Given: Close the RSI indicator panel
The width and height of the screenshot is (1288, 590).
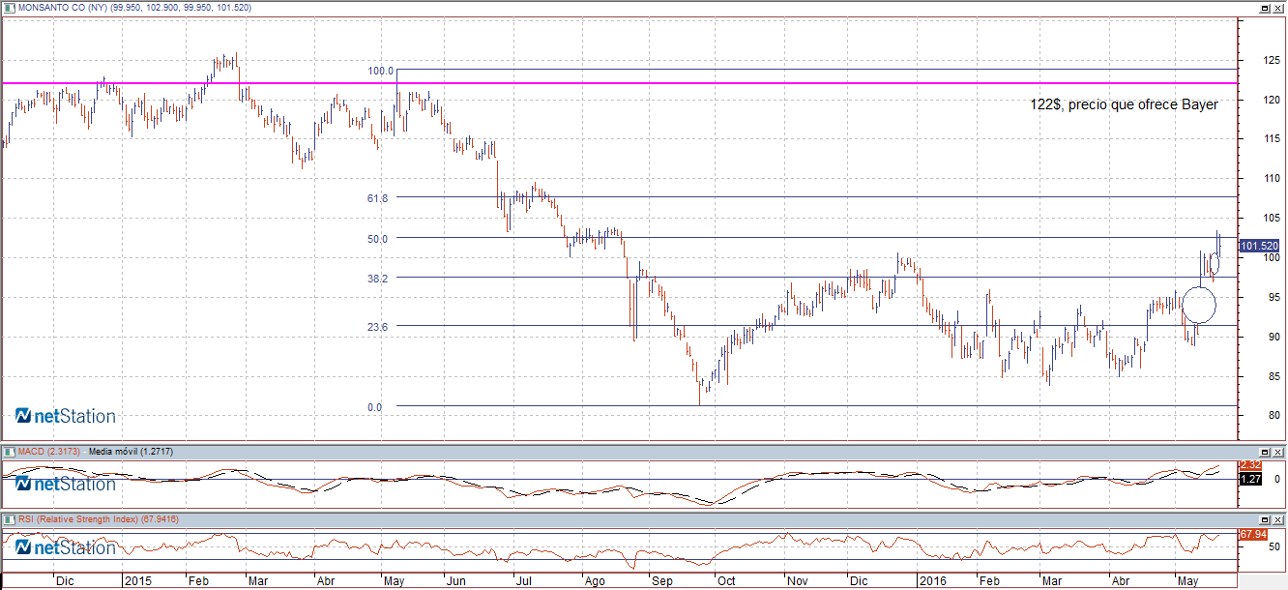Looking at the screenshot, I should click(1278, 518).
